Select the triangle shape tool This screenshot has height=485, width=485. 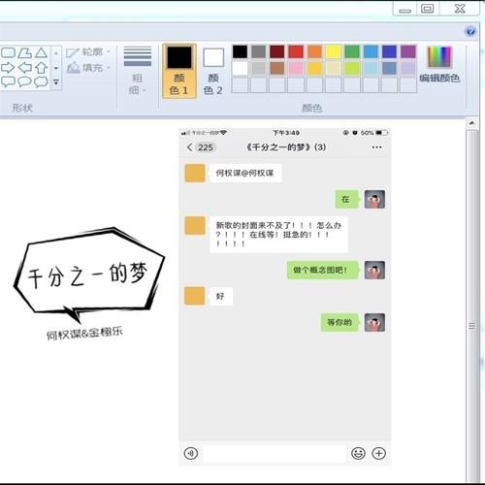click(x=41, y=52)
